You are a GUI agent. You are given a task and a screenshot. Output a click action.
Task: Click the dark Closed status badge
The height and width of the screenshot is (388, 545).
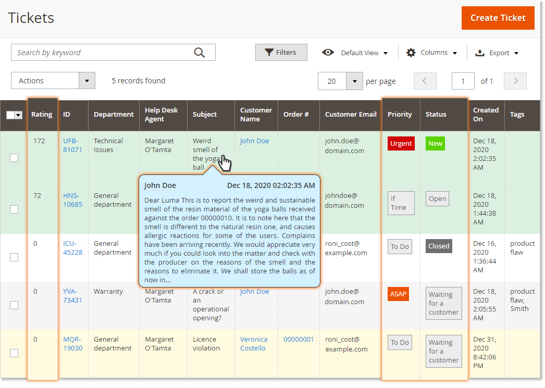pyautogui.click(x=439, y=246)
